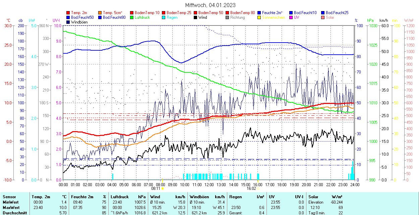Click the yellow Sonnenschein legend square
Viewport: 419px width, 215px height.
tap(259, 17)
